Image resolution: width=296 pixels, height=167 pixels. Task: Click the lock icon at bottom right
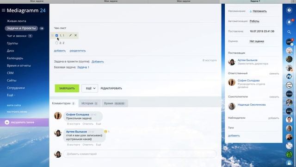289,163
